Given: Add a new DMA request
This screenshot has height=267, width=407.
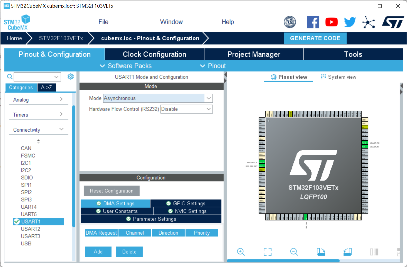Looking at the screenshot, I should point(98,252).
